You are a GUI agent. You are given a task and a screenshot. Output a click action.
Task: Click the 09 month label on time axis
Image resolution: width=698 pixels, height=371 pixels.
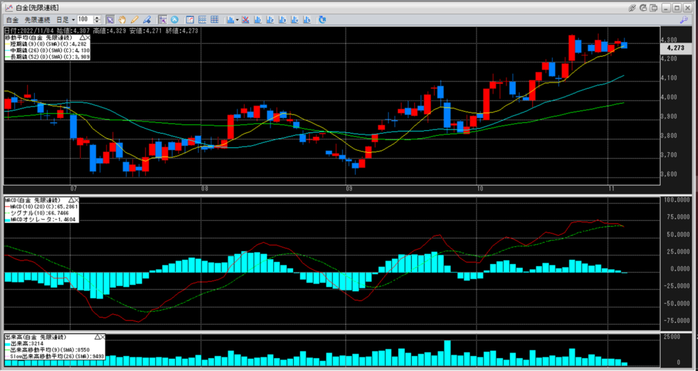pos(349,190)
